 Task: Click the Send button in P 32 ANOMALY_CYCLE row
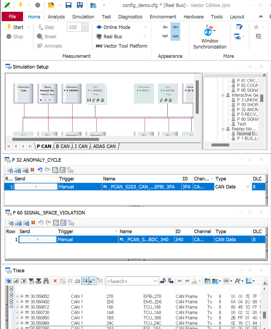click(36, 187)
